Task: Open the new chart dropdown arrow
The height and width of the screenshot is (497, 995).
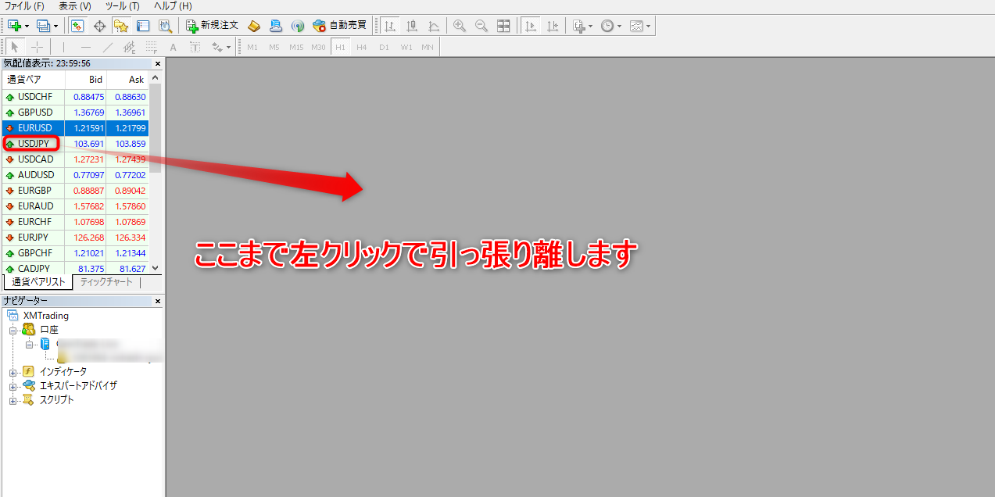Action: click(27, 26)
